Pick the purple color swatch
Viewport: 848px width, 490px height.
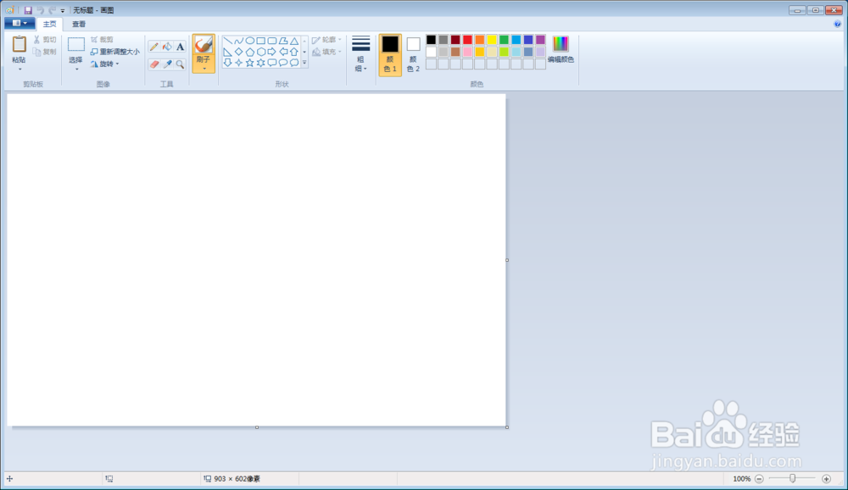tap(540, 40)
